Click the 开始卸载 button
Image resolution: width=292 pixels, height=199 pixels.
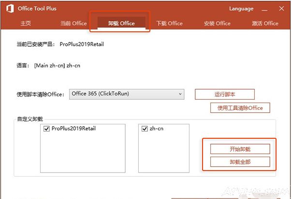[240, 149]
